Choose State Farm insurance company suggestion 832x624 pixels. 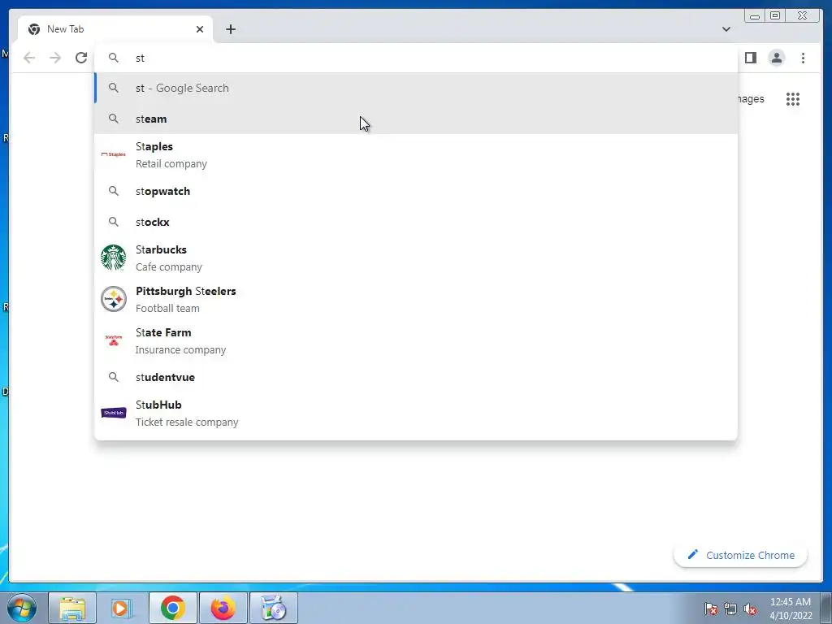(416, 340)
